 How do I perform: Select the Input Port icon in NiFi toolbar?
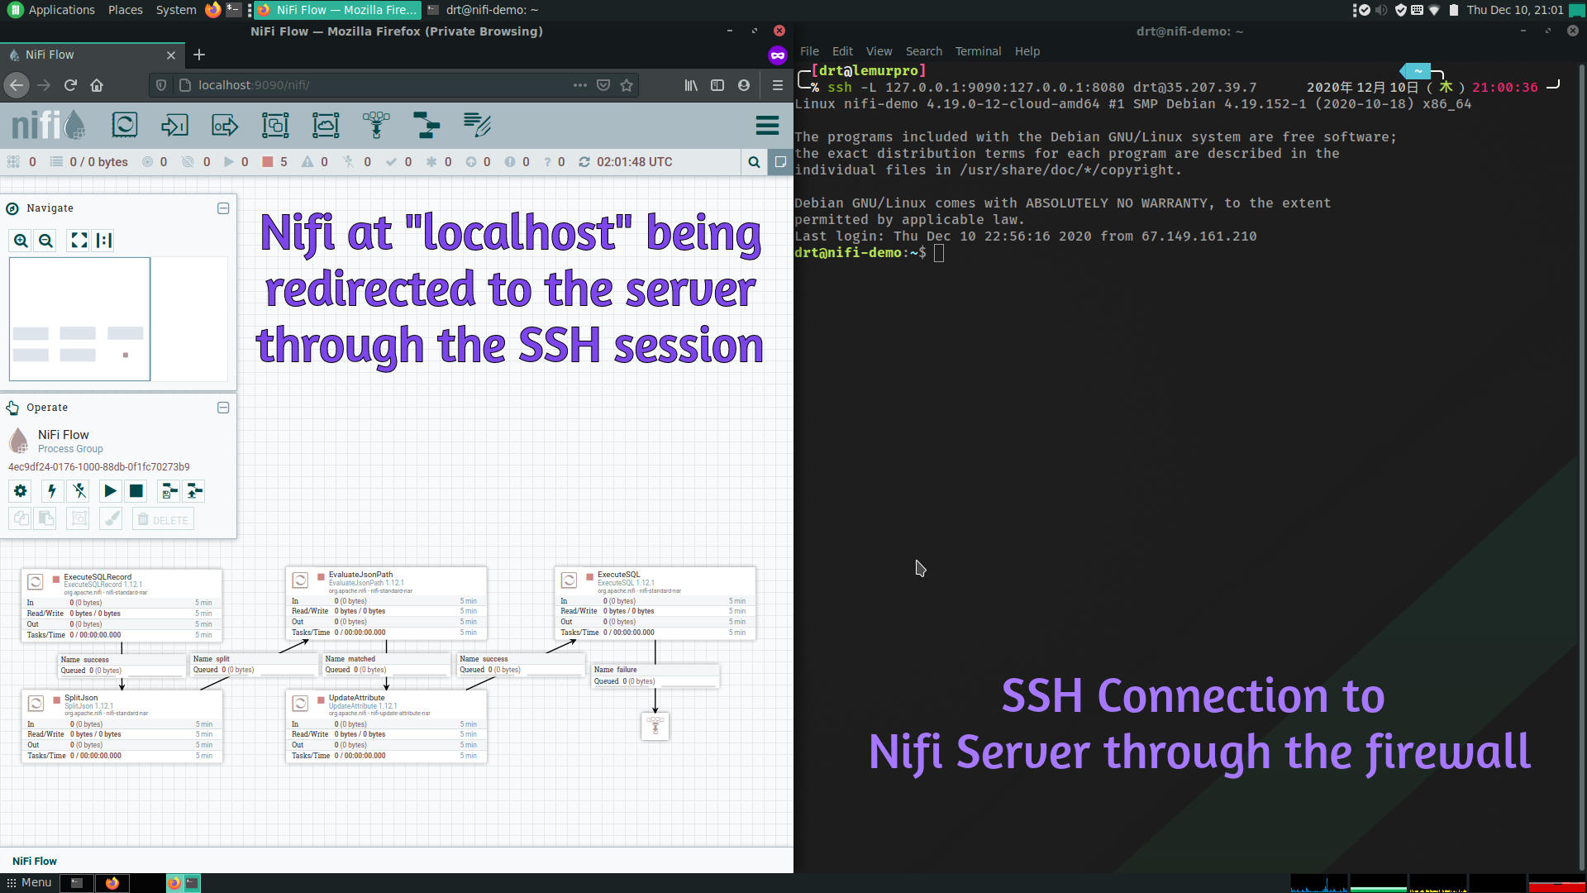[174, 126]
